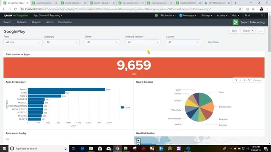
Task: Go to the Reports nav item
Action: [36, 22]
